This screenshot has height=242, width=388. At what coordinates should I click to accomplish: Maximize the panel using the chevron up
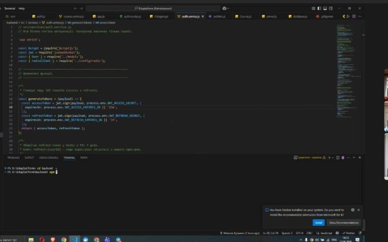354,158
